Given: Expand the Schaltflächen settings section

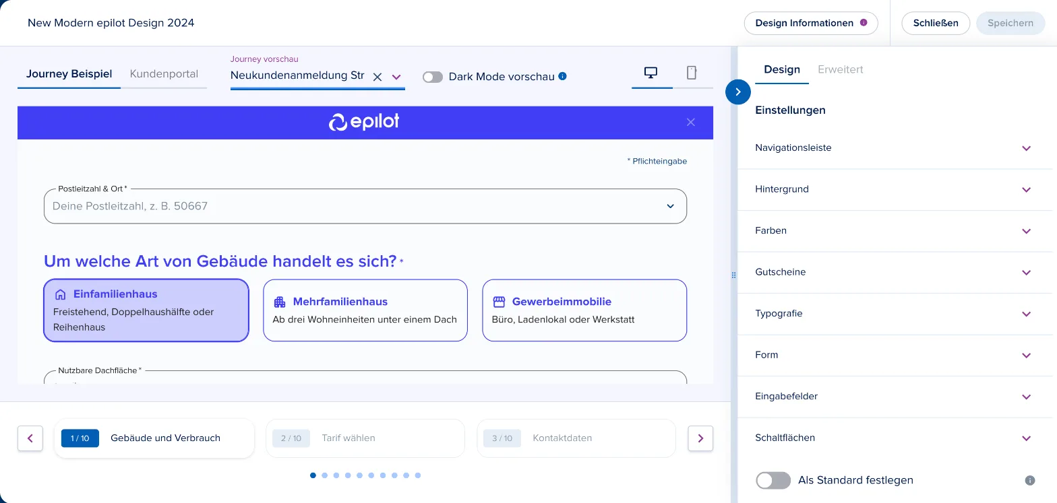Looking at the screenshot, I should click(895, 438).
